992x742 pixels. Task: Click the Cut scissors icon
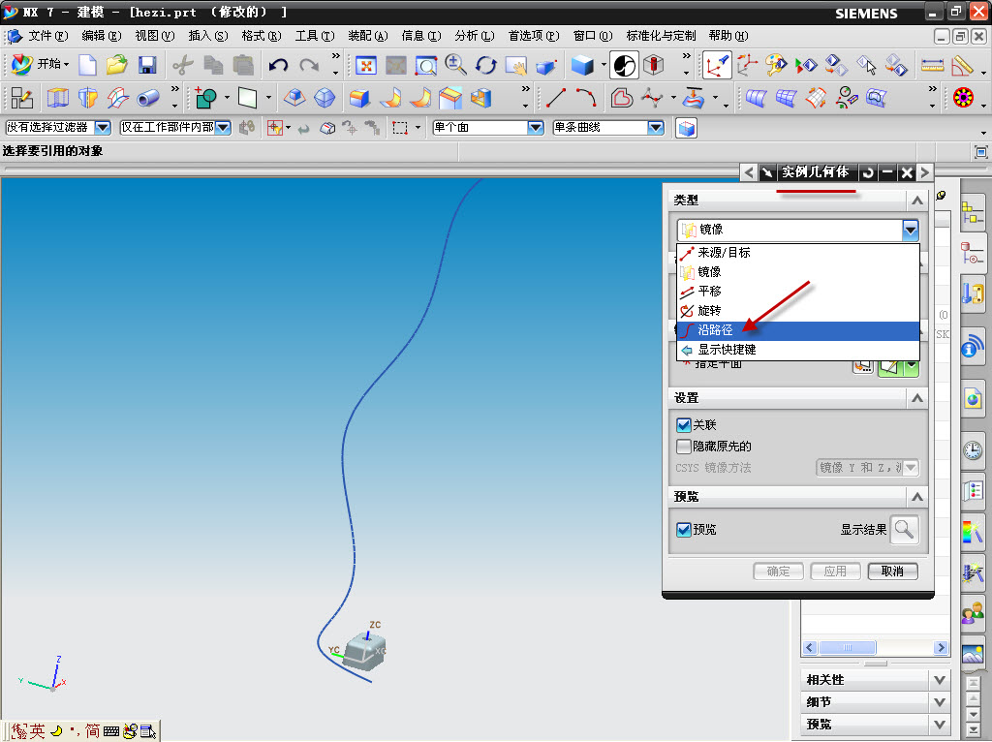point(183,65)
